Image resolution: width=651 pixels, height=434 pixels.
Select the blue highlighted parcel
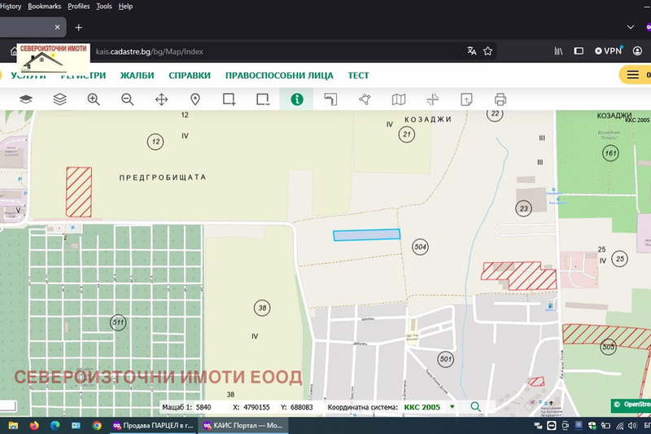(x=367, y=235)
